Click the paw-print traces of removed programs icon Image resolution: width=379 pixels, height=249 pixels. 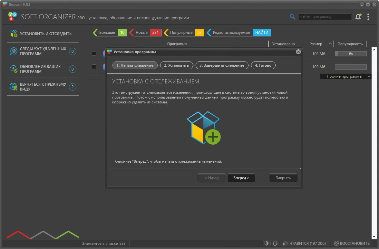point(14,51)
